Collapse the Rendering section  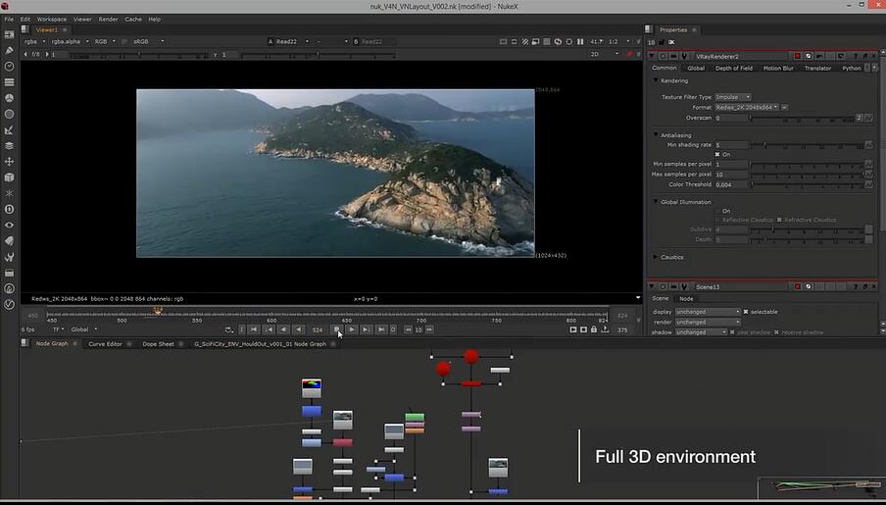point(656,80)
